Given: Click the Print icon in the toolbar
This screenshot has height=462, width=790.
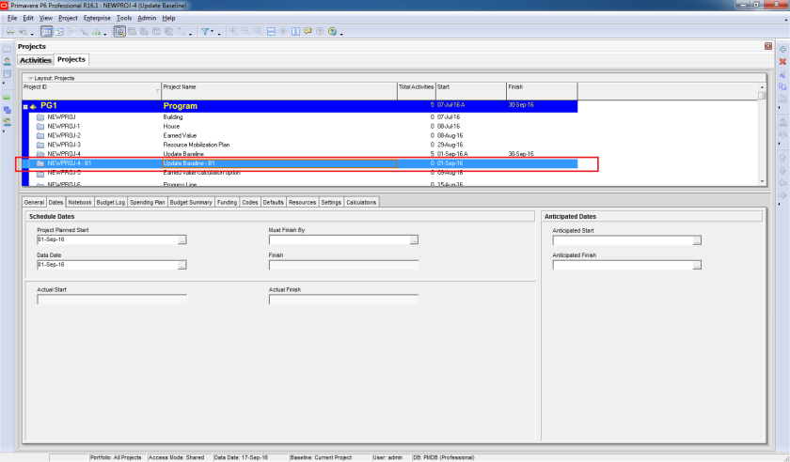Looking at the screenshot, I should (x=10, y=32).
